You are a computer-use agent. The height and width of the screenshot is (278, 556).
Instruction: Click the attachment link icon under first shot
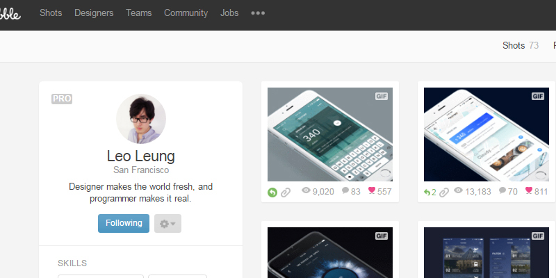point(286,193)
